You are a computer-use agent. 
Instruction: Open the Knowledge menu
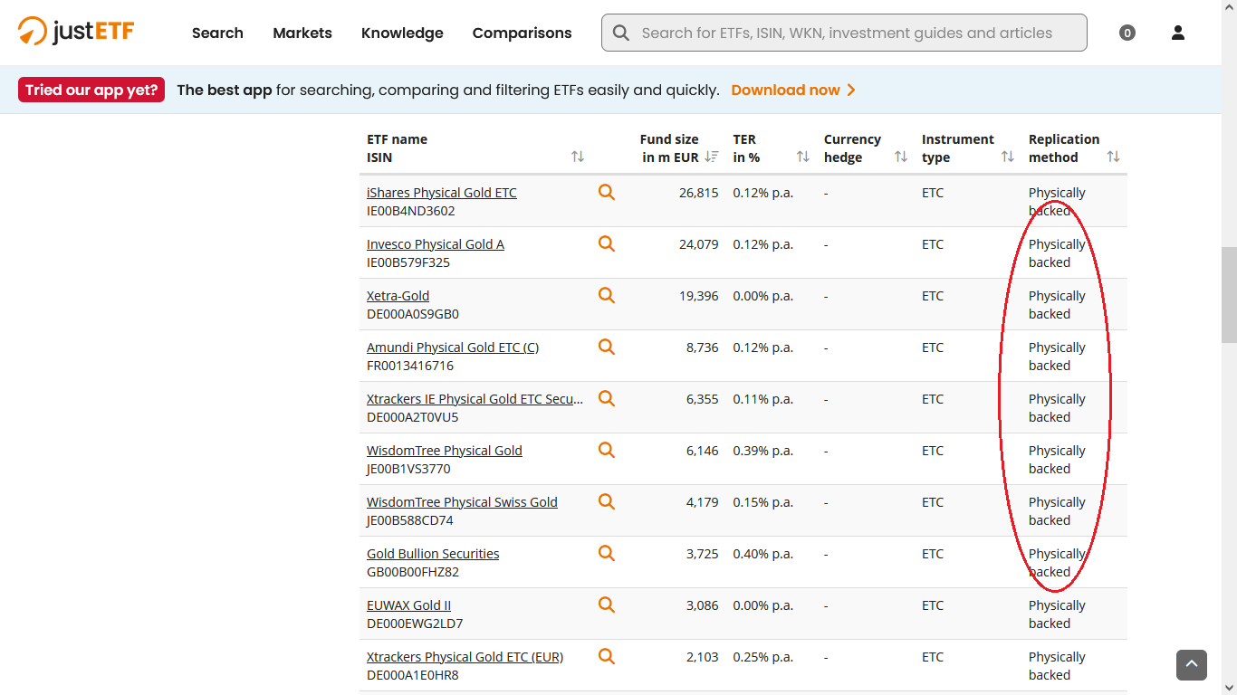tap(402, 33)
